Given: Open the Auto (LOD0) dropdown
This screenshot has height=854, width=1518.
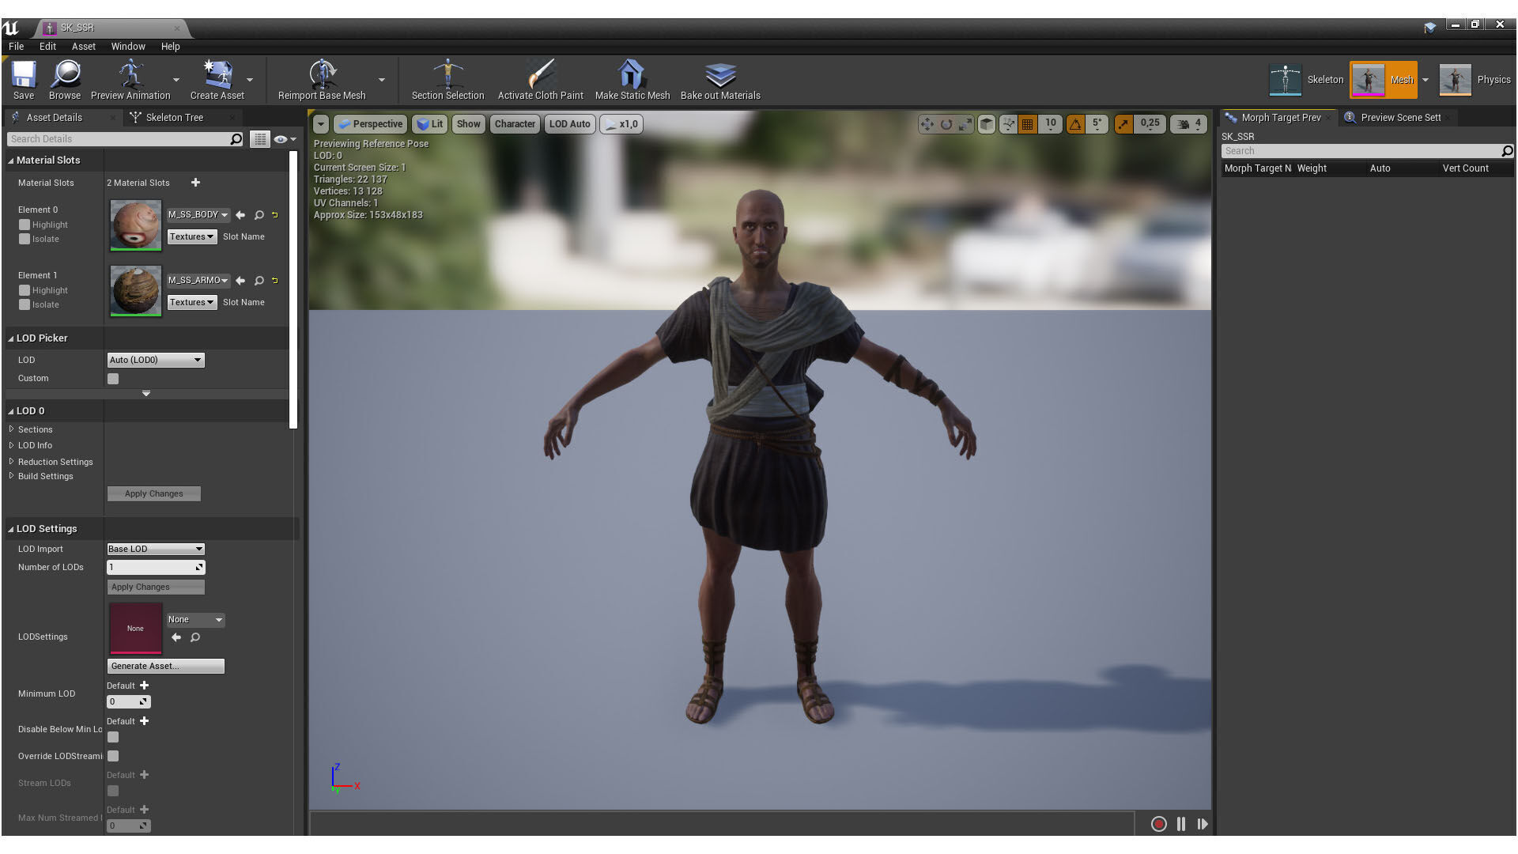Looking at the screenshot, I should tap(156, 360).
